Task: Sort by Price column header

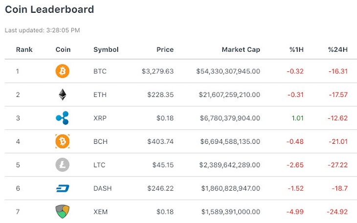Action: (165, 49)
